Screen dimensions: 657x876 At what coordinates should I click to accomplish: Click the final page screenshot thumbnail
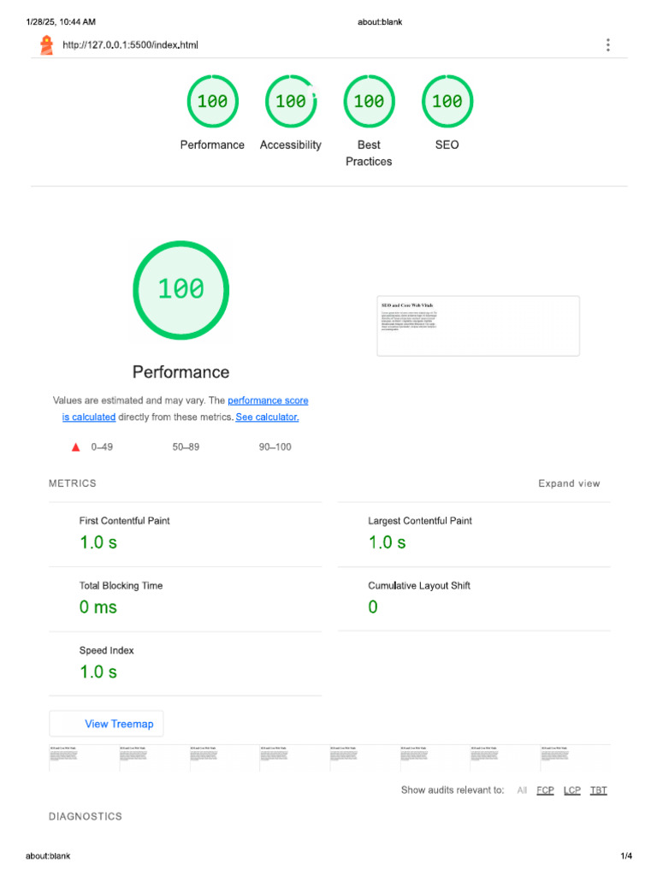[x=478, y=326]
